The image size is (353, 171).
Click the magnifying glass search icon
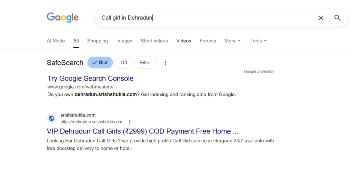pos(337,18)
